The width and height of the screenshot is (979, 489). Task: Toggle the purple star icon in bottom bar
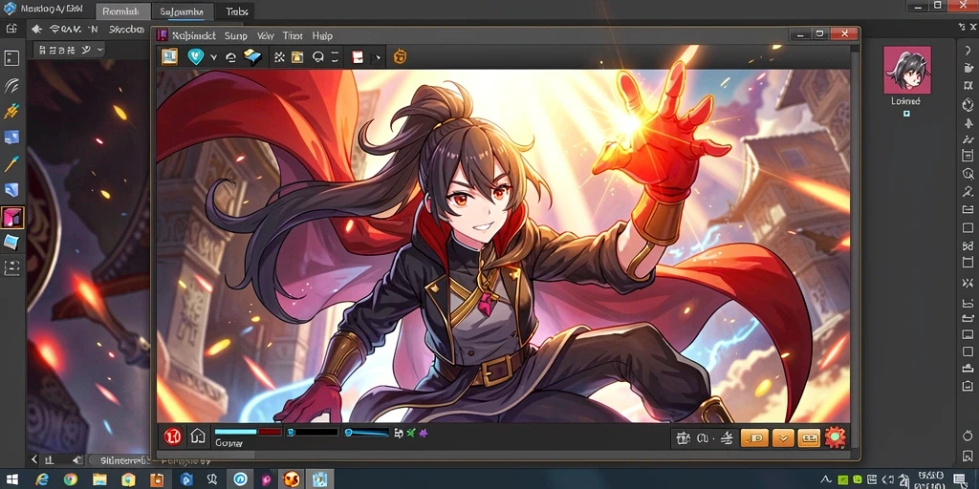tap(424, 433)
